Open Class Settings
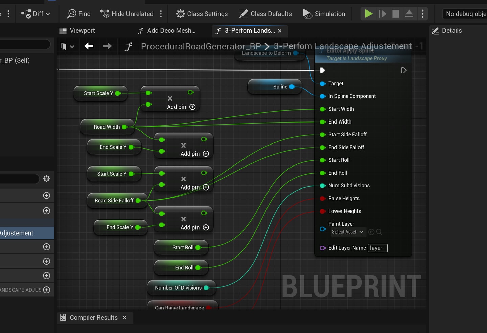Screen dimensions: 487x333 pyautogui.click(x=202, y=14)
